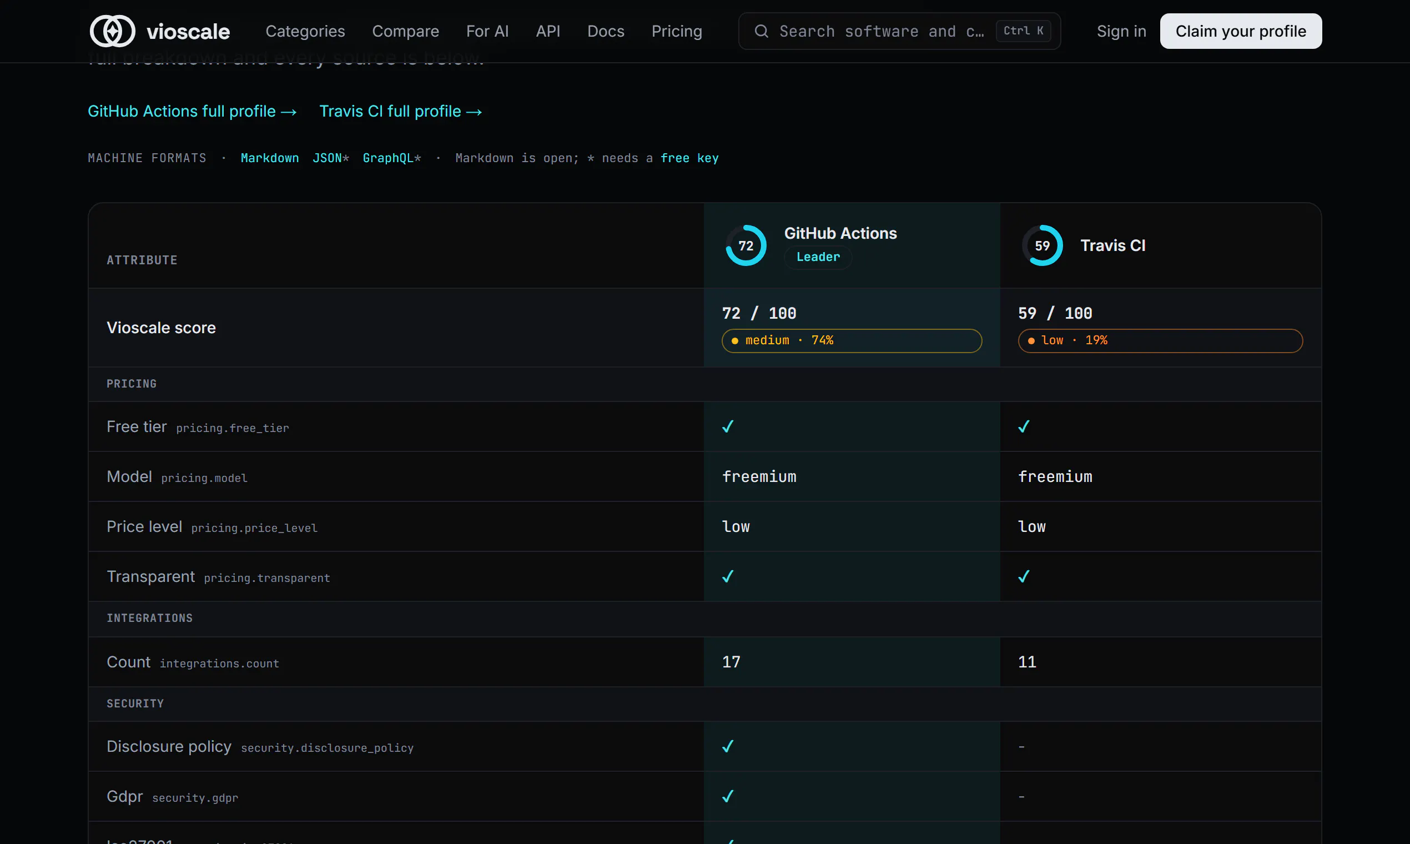Click the Model row label
The width and height of the screenshot is (1410, 844).
click(x=129, y=476)
